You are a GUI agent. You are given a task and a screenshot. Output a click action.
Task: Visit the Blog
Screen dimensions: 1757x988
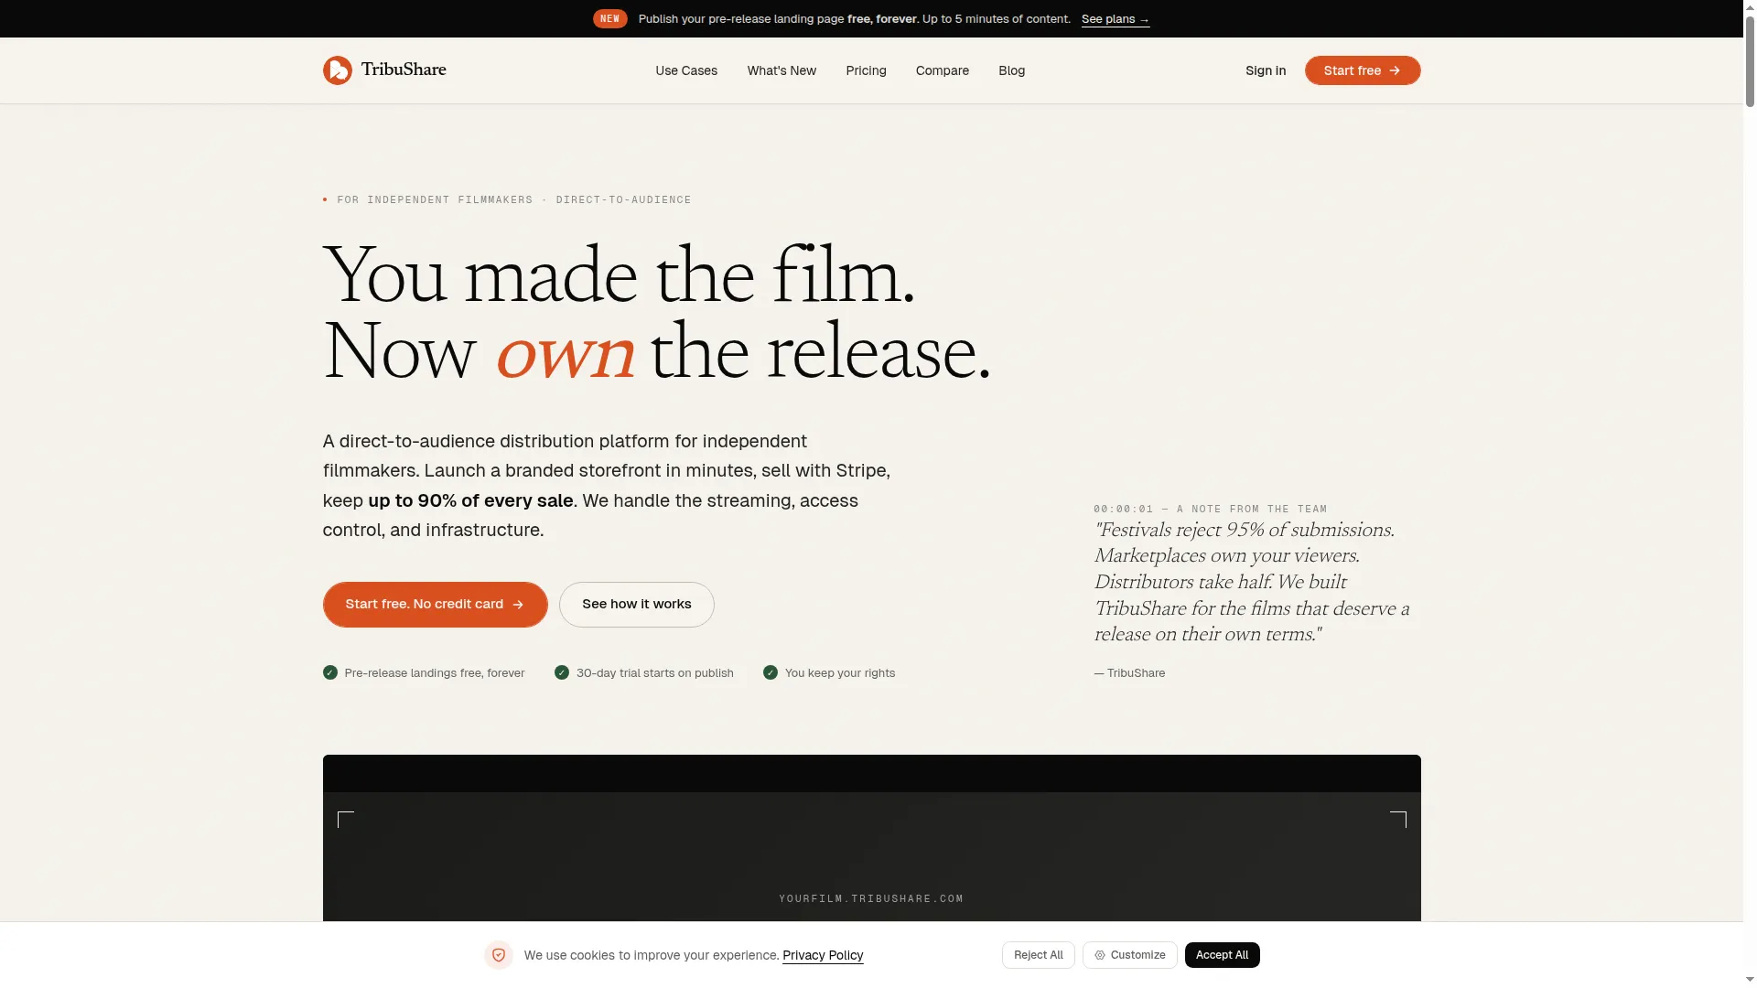pyautogui.click(x=1011, y=70)
